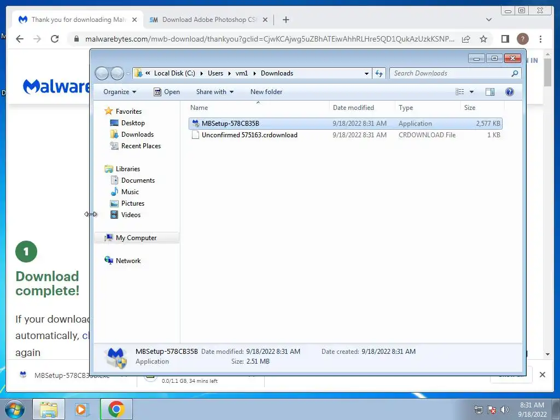Open Explorer Help icon
This screenshot has width=560, height=420.
coord(509,92)
